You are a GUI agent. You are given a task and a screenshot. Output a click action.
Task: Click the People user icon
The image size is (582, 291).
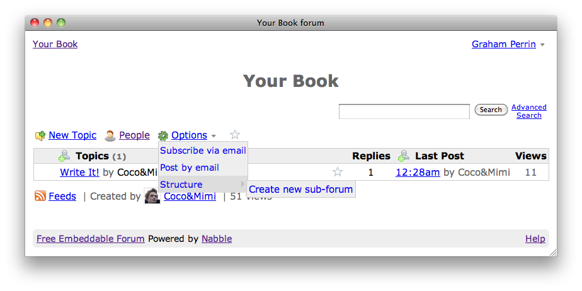point(110,135)
